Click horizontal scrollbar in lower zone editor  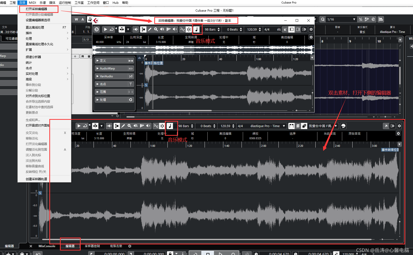207,239
